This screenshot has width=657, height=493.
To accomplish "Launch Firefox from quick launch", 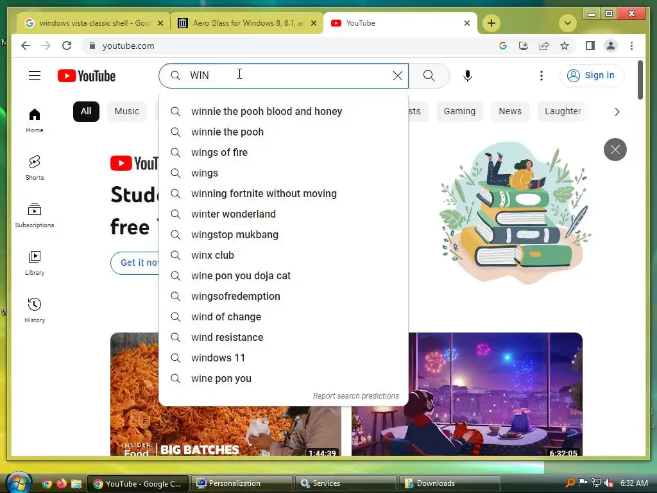I will [x=61, y=483].
